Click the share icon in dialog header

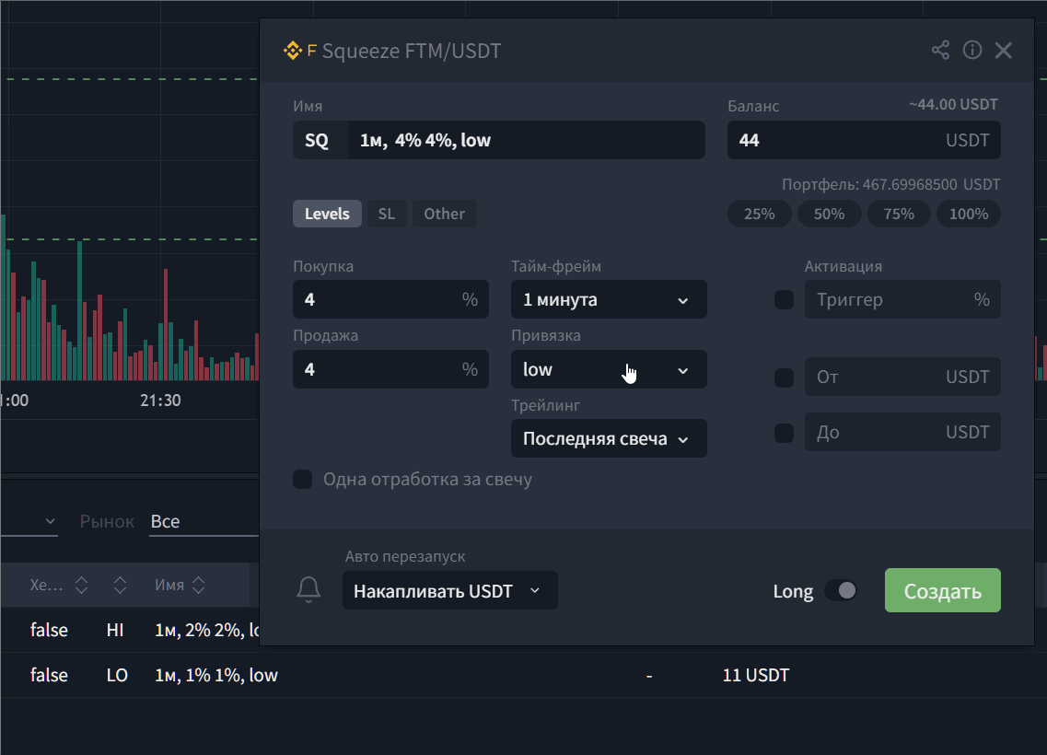click(x=940, y=51)
